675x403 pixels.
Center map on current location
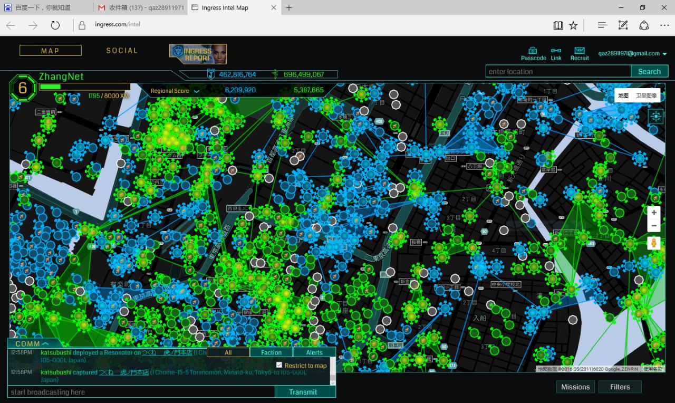point(656,117)
